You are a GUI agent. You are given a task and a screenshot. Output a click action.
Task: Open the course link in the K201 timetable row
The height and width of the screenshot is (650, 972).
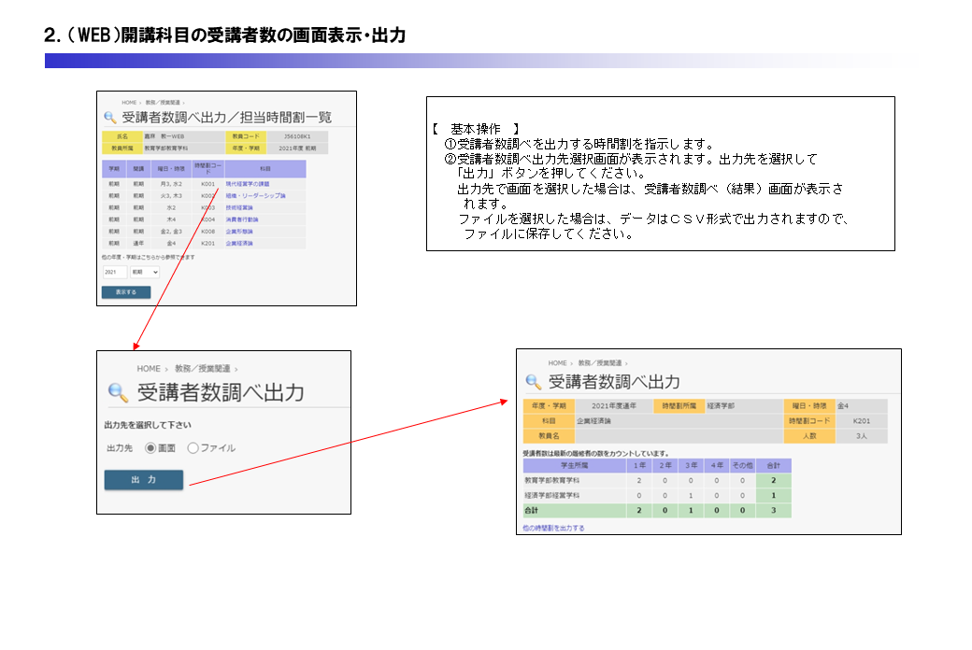point(239,243)
